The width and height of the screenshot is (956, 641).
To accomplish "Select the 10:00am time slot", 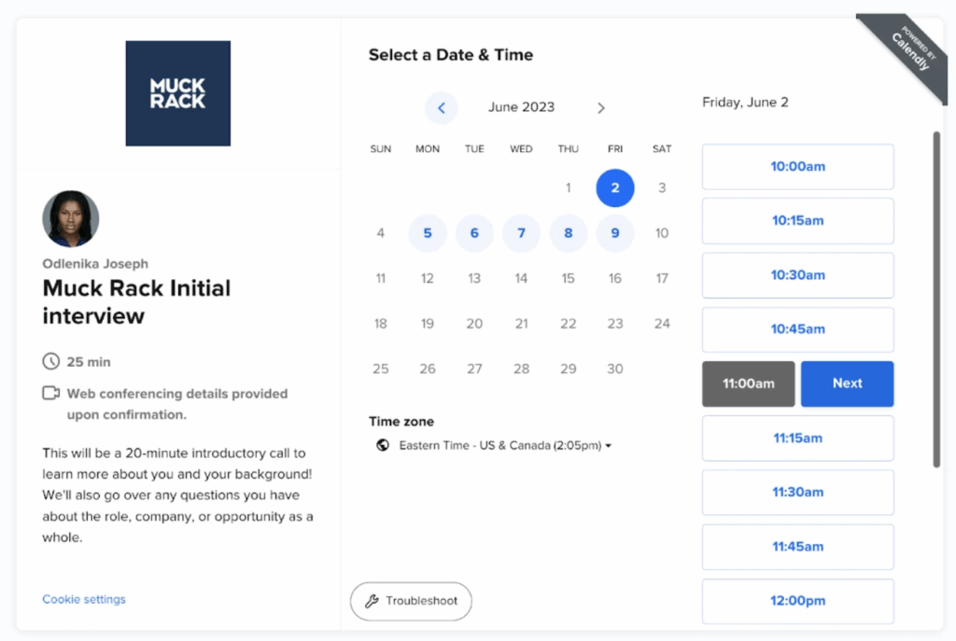I will (797, 166).
